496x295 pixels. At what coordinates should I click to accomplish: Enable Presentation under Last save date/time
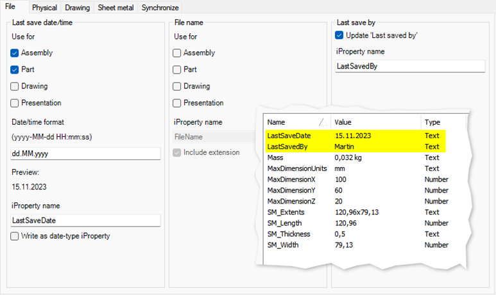(x=15, y=103)
